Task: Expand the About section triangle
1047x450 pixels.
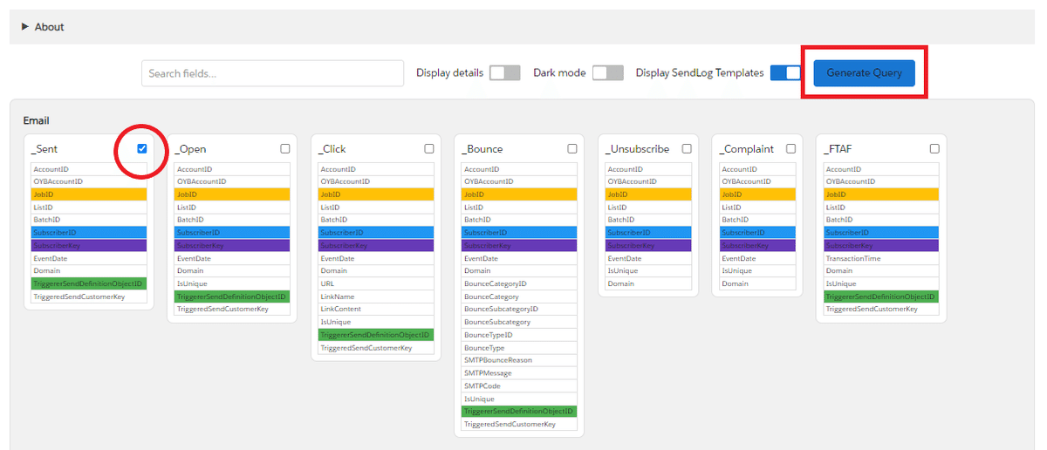Action: (x=25, y=27)
